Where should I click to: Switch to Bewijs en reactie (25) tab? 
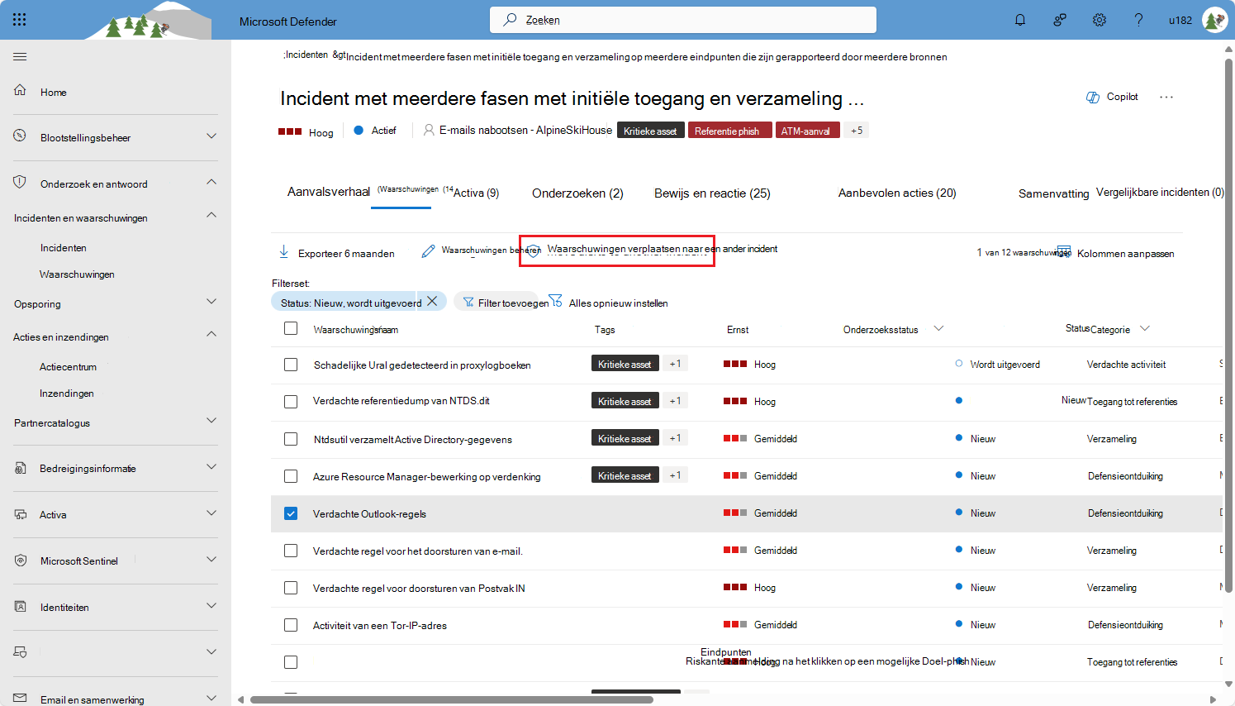coord(712,193)
